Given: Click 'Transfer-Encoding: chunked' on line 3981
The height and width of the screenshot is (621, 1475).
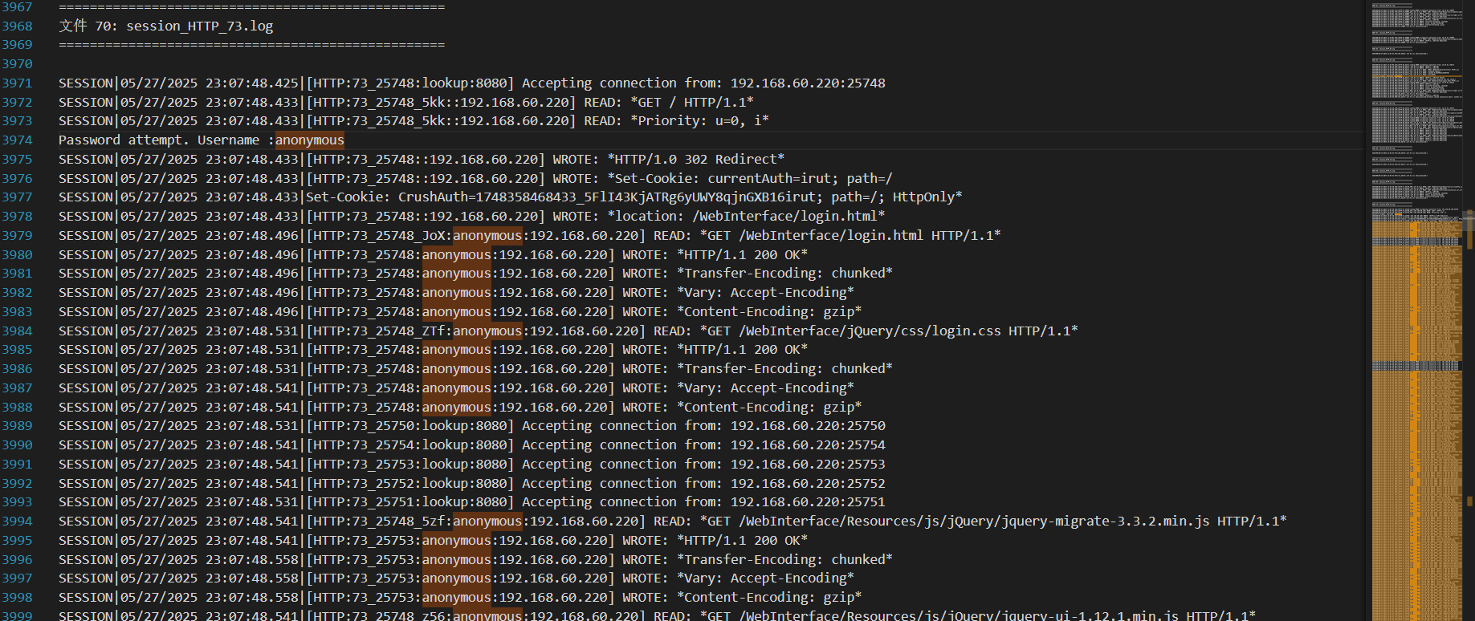Looking at the screenshot, I should [x=784, y=274].
